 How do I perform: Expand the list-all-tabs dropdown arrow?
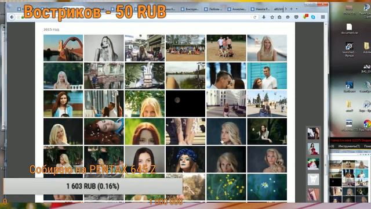pyautogui.click(x=297, y=9)
